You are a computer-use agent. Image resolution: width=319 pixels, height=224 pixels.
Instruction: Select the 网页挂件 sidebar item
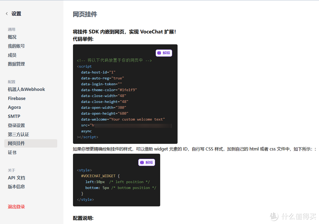tap(31, 143)
